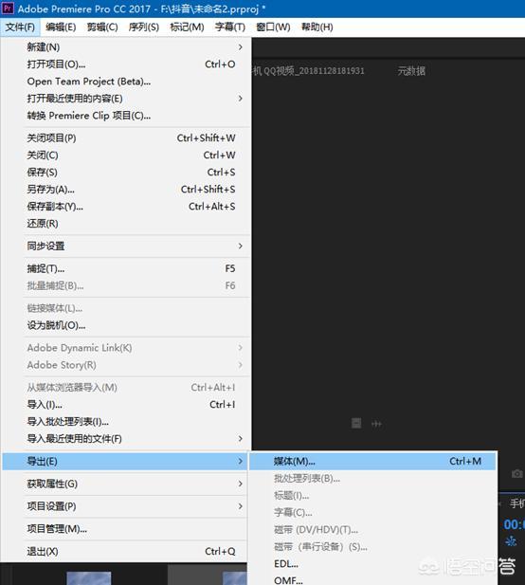Select EDL... export option

pos(372,564)
